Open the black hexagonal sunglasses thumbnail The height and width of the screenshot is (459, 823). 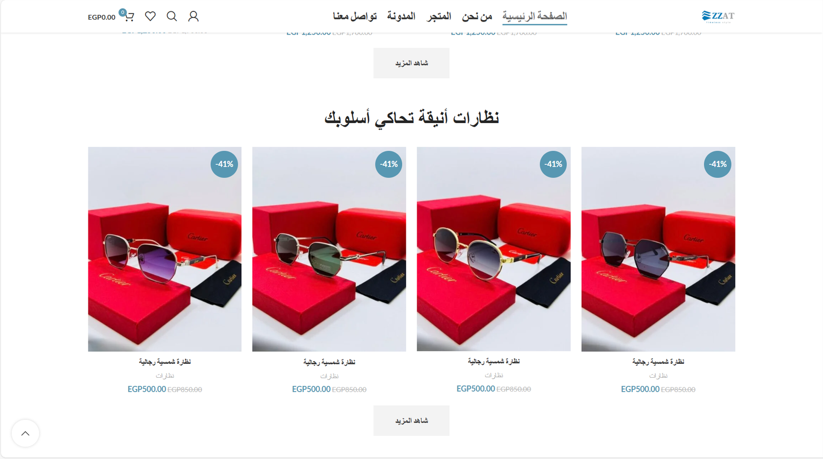(658, 249)
